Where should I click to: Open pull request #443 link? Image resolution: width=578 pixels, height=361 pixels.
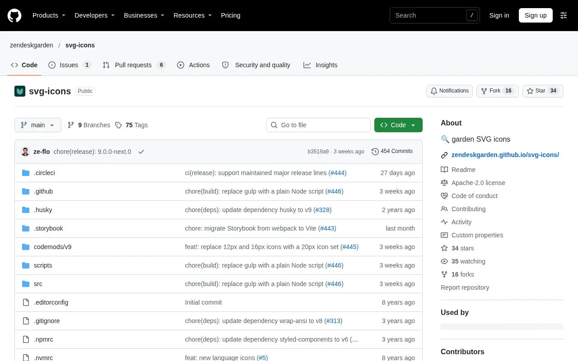(x=327, y=228)
